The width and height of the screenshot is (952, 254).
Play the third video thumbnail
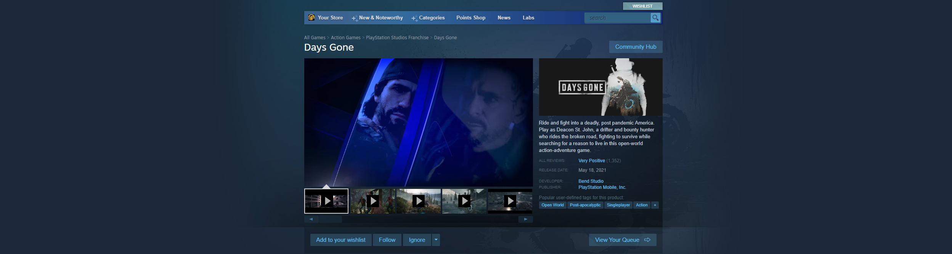419,201
